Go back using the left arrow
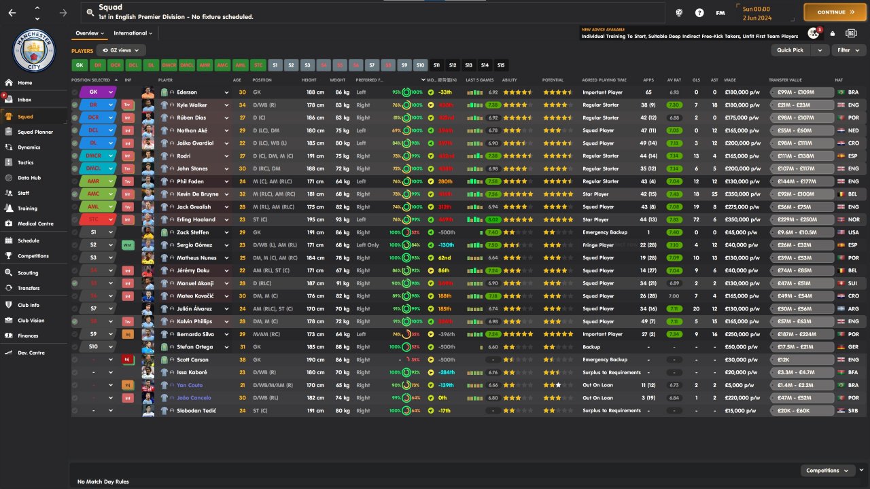The image size is (870, 489). tap(12, 12)
